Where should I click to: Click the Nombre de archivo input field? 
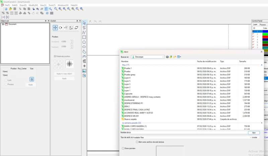[189, 133]
